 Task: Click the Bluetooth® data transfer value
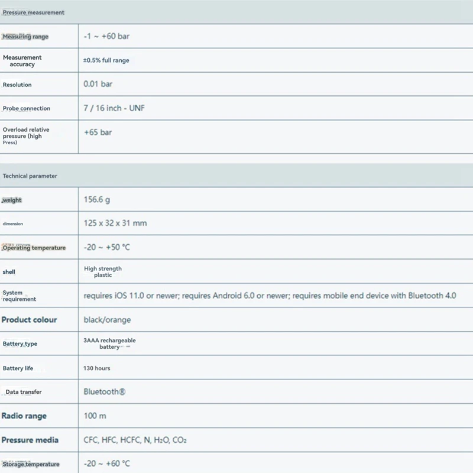[x=105, y=392]
